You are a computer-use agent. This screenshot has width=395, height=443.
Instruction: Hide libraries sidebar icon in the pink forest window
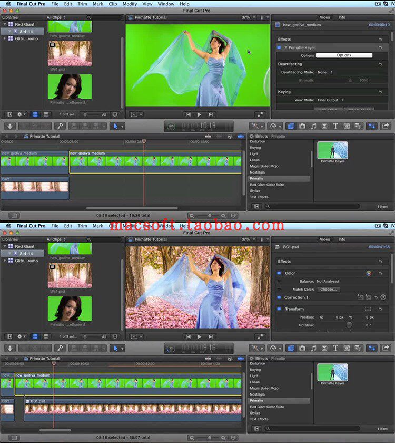tap(9, 336)
